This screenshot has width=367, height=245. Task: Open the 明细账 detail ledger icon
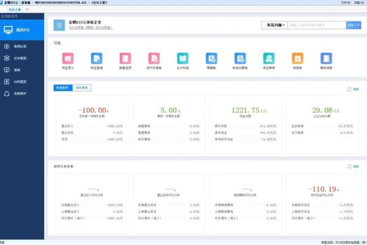point(212,58)
